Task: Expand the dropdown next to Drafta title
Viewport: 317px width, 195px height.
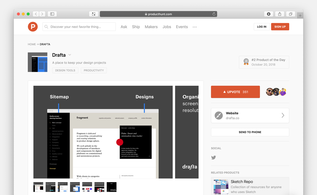Action: [70, 55]
